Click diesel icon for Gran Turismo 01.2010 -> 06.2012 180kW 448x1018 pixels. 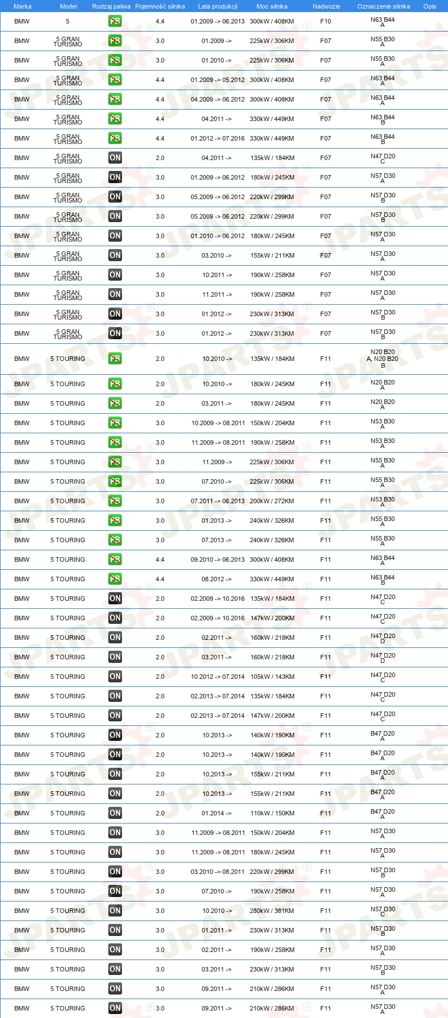(115, 236)
